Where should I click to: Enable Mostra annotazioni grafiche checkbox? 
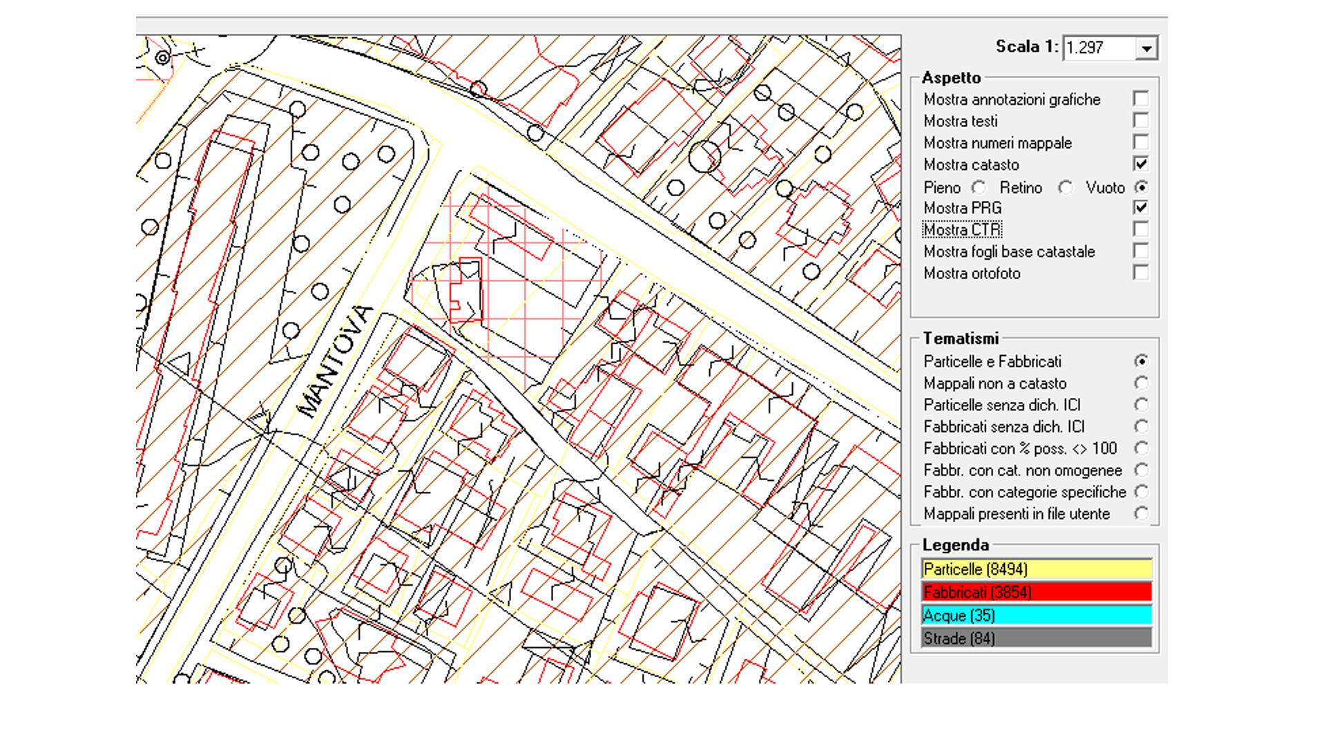pyautogui.click(x=1141, y=99)
